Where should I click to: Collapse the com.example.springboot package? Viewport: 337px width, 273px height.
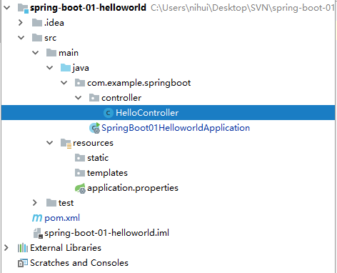(x=64, y=83)
